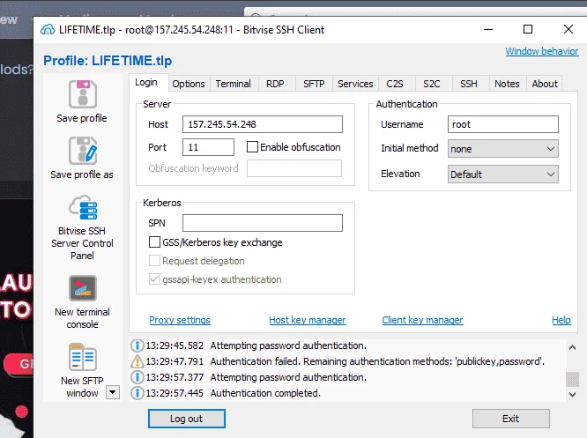Toggle the Request delegation checkbox

[x=154, y=261]
